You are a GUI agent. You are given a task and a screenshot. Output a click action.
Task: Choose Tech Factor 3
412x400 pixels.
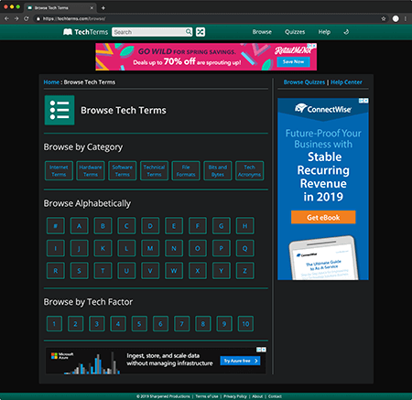[x=97, y=324]
